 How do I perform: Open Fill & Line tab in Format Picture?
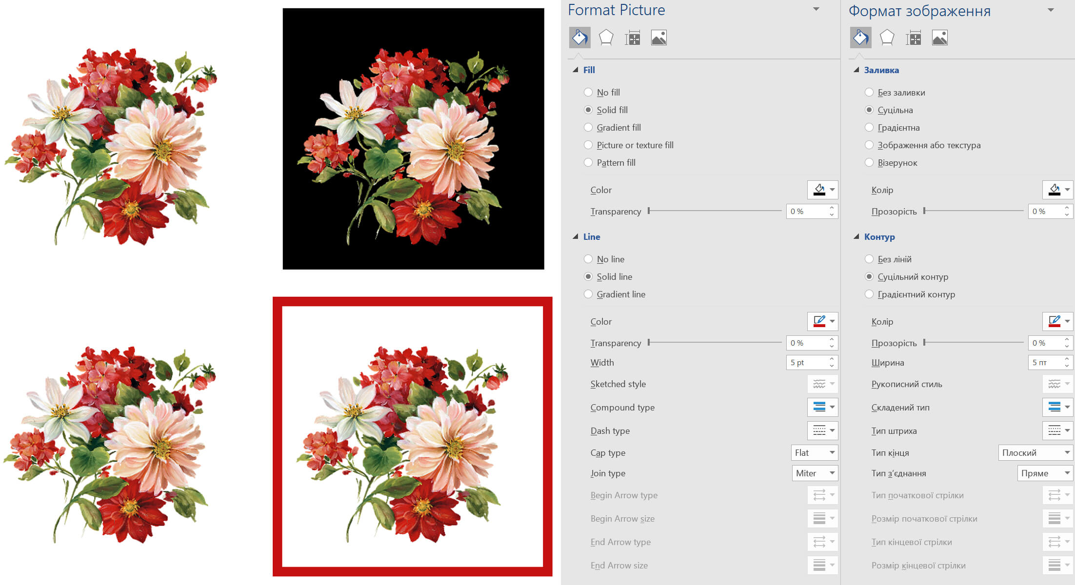point(579,38)
